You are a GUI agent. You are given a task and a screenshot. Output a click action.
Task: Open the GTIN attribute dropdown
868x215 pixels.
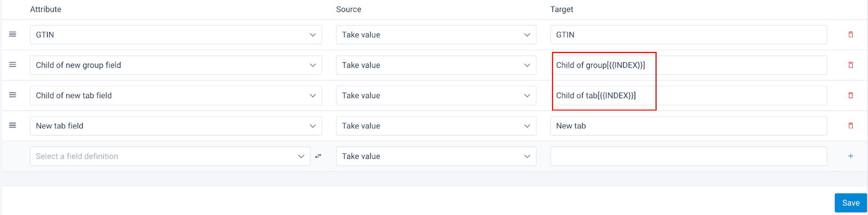coord(176,34)
